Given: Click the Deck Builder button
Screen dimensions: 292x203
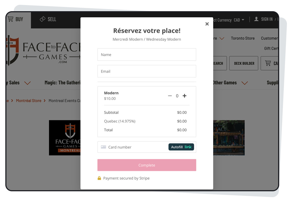Looking at the screenshot, I should point(244,63).
